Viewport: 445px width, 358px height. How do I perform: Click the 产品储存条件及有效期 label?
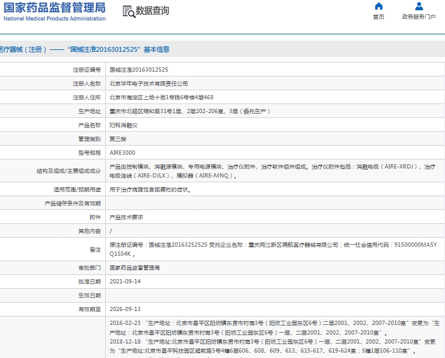(x=73, y=203)
